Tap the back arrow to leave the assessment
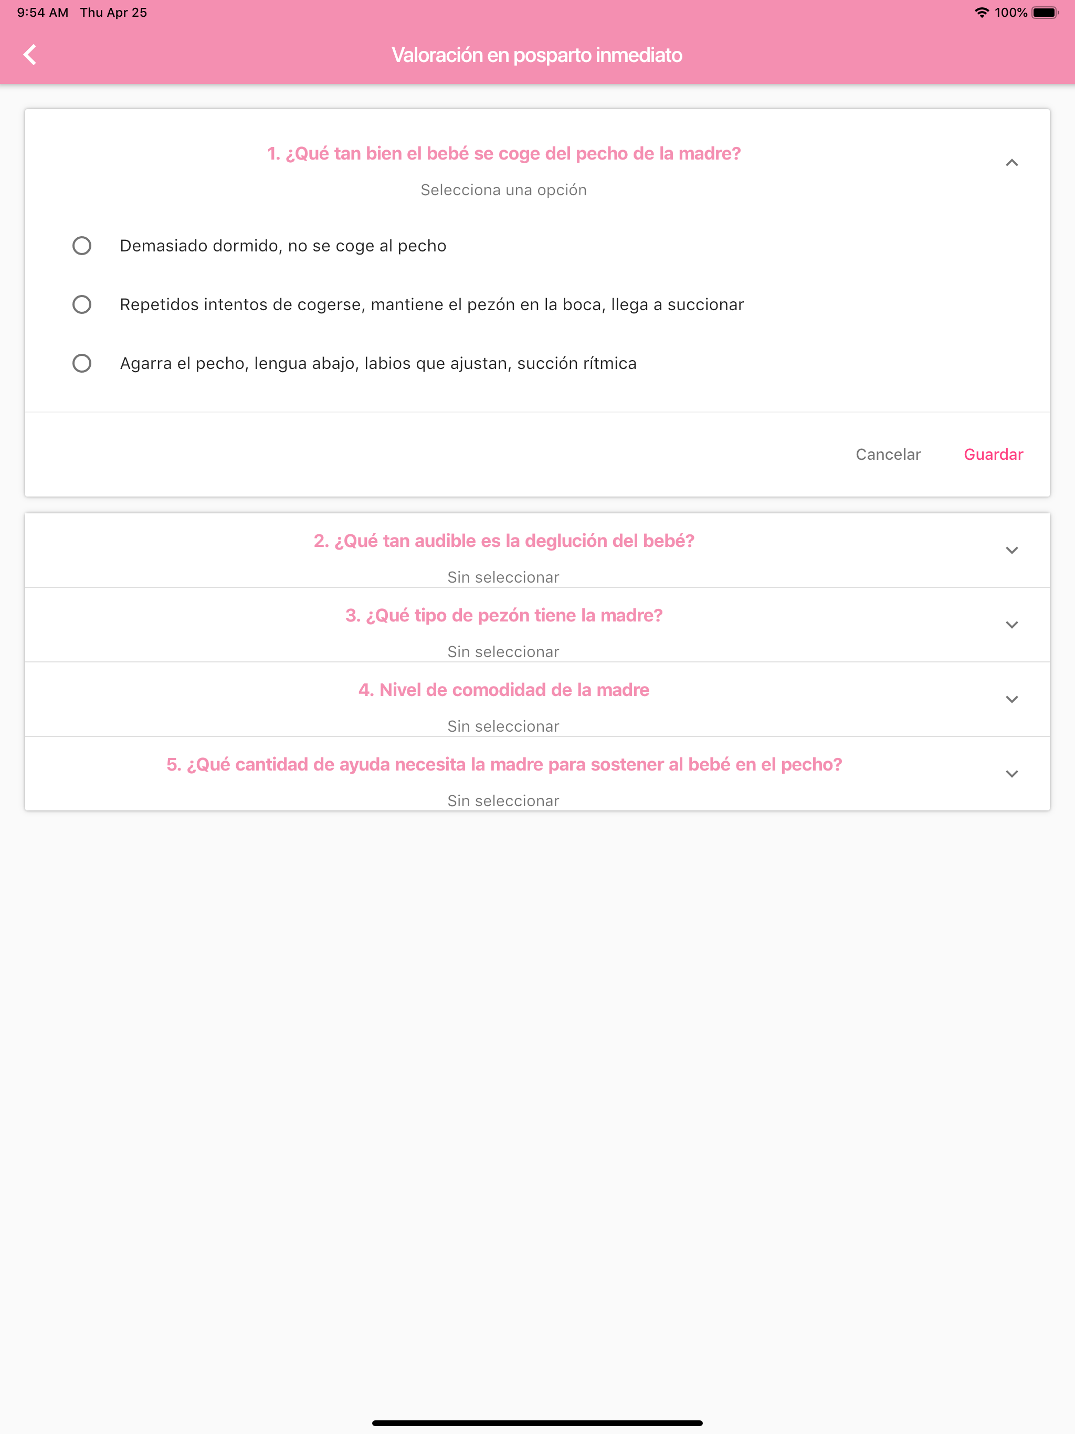The width and height of the screenshot is (1075, 1434). (x=28, y=55)
